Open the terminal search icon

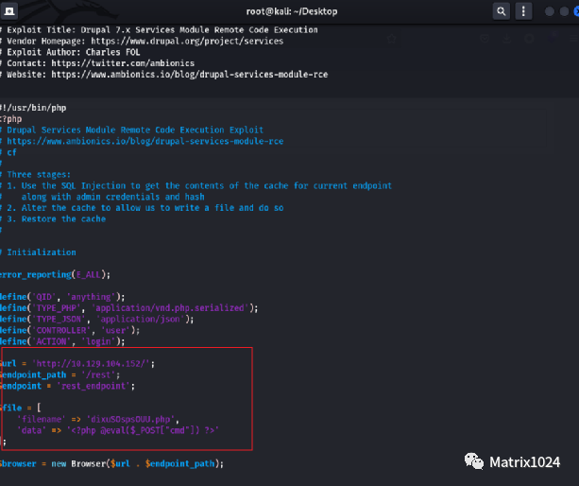point(502,11)
